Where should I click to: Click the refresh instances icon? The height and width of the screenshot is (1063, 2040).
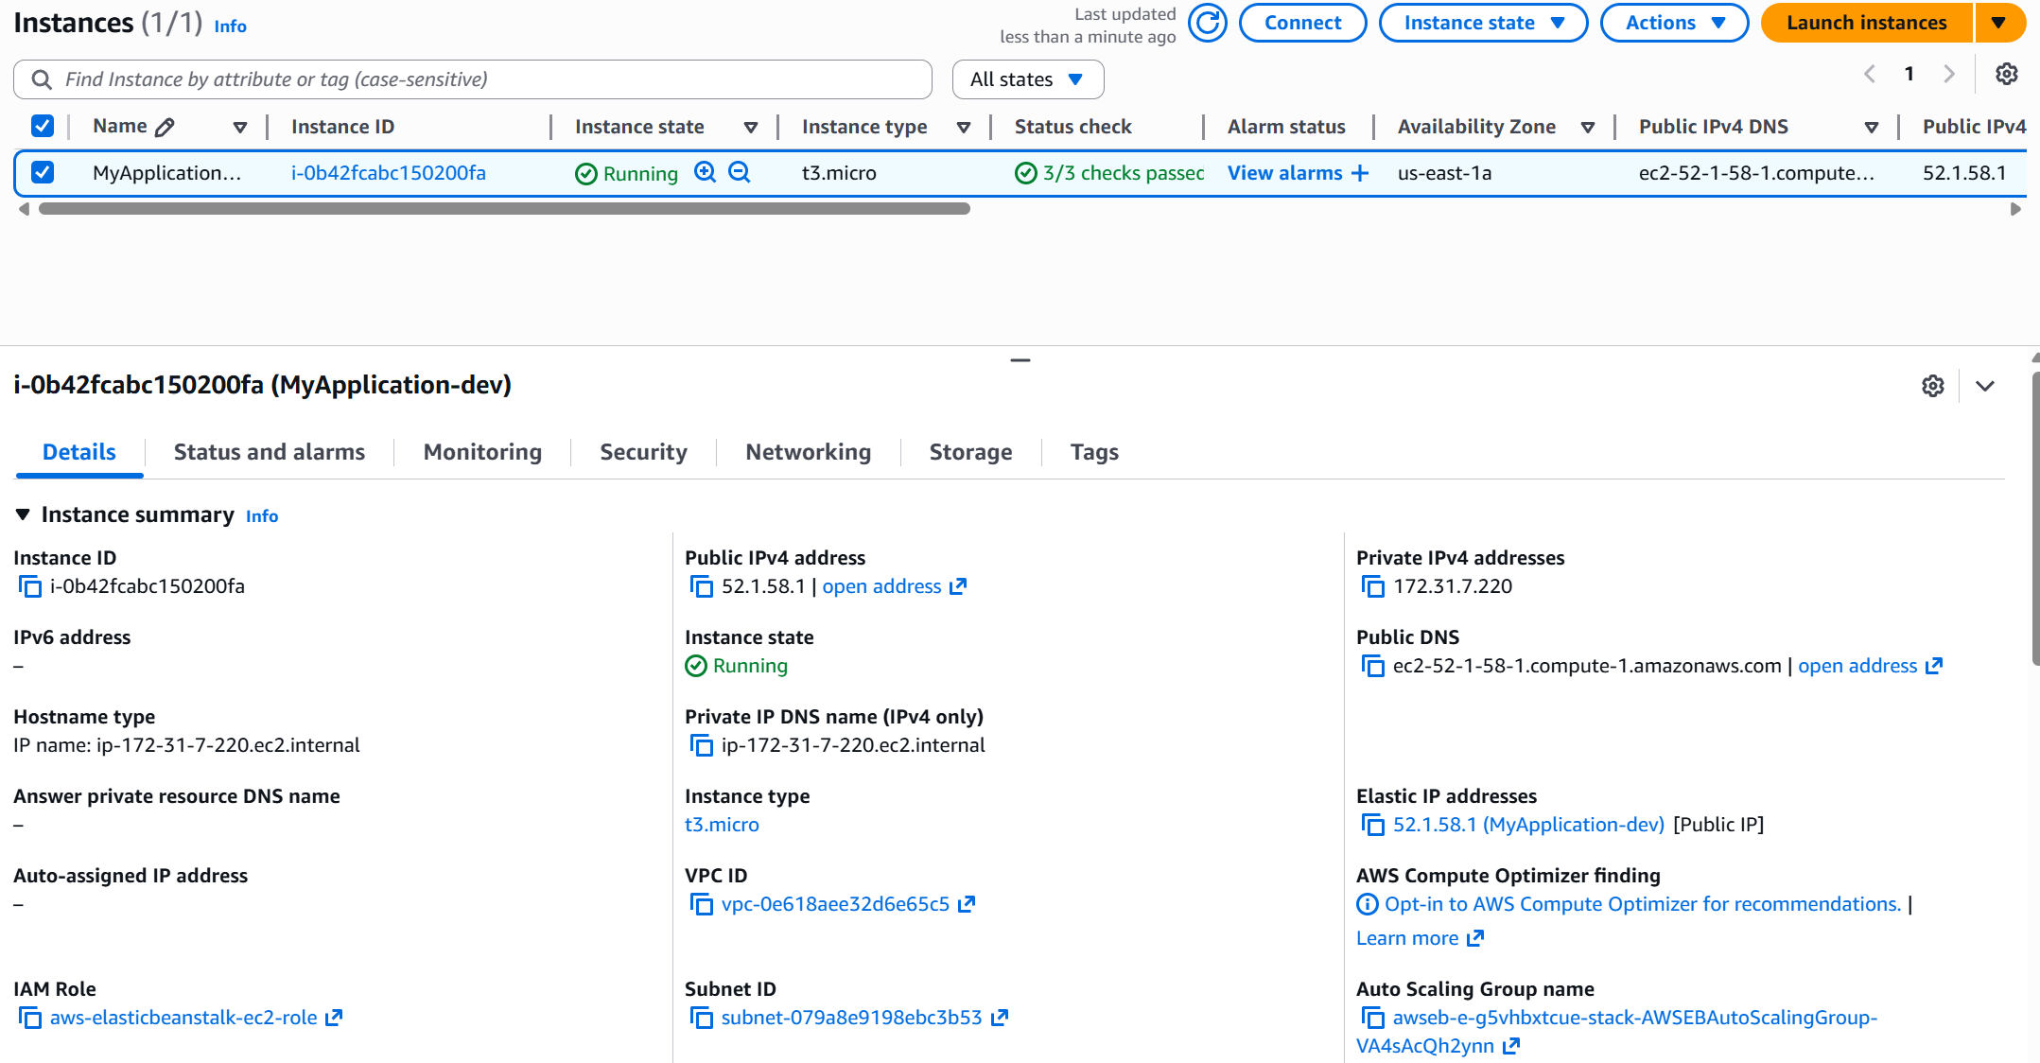pyautogui.click(x=1207, y=23)
